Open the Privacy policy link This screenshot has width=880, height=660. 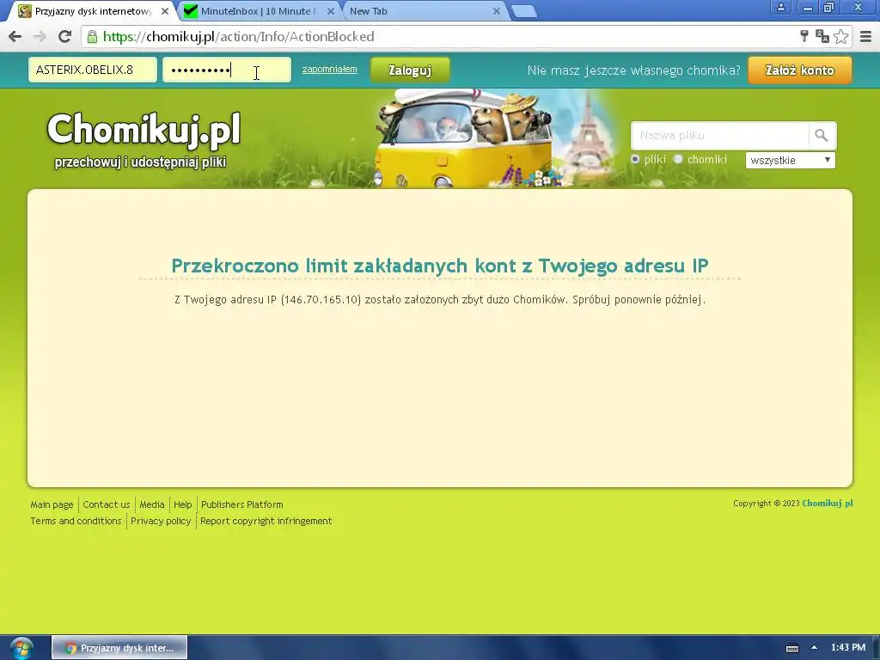[x=161, y=521]
